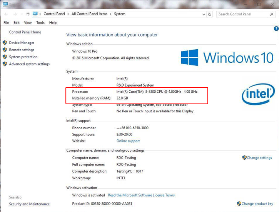The height and width of the screenshot is (212, 279).
Task: Click the No Pen or Touch Input text
Action: pyautogui.click(x=155, y=111)
